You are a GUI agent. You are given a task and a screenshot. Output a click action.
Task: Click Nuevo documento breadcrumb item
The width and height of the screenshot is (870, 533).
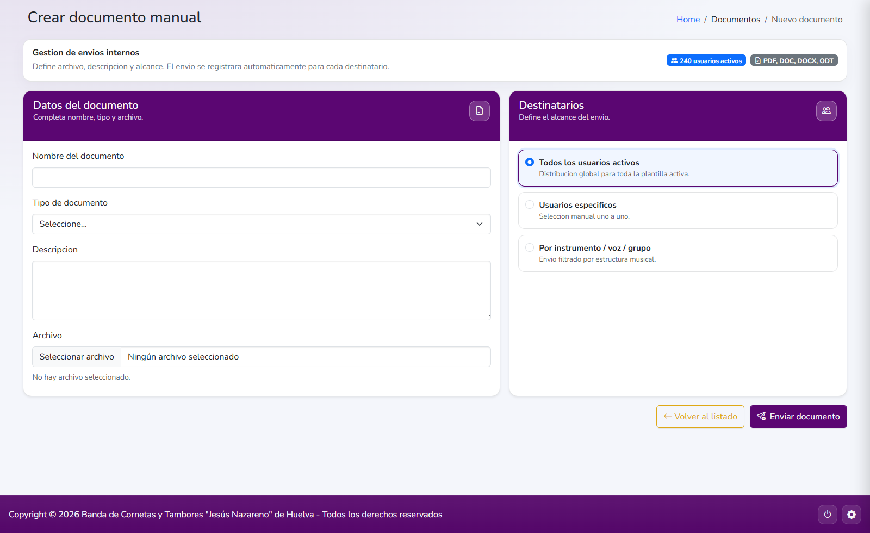point(806,20)
